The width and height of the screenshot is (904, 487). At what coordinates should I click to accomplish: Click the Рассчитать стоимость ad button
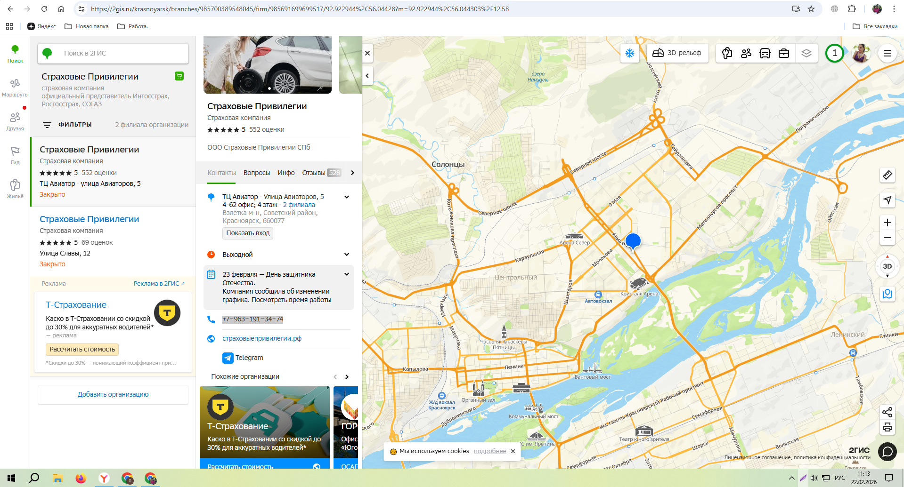(82, 350)
